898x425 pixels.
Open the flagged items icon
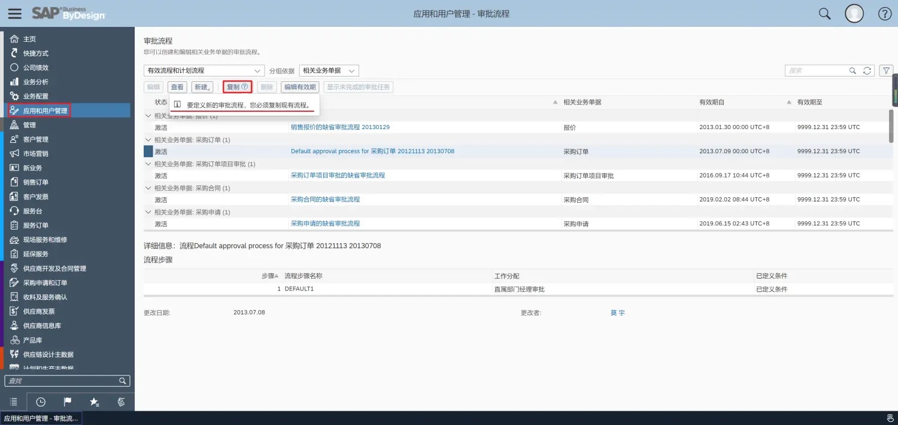tap(68, 402)
